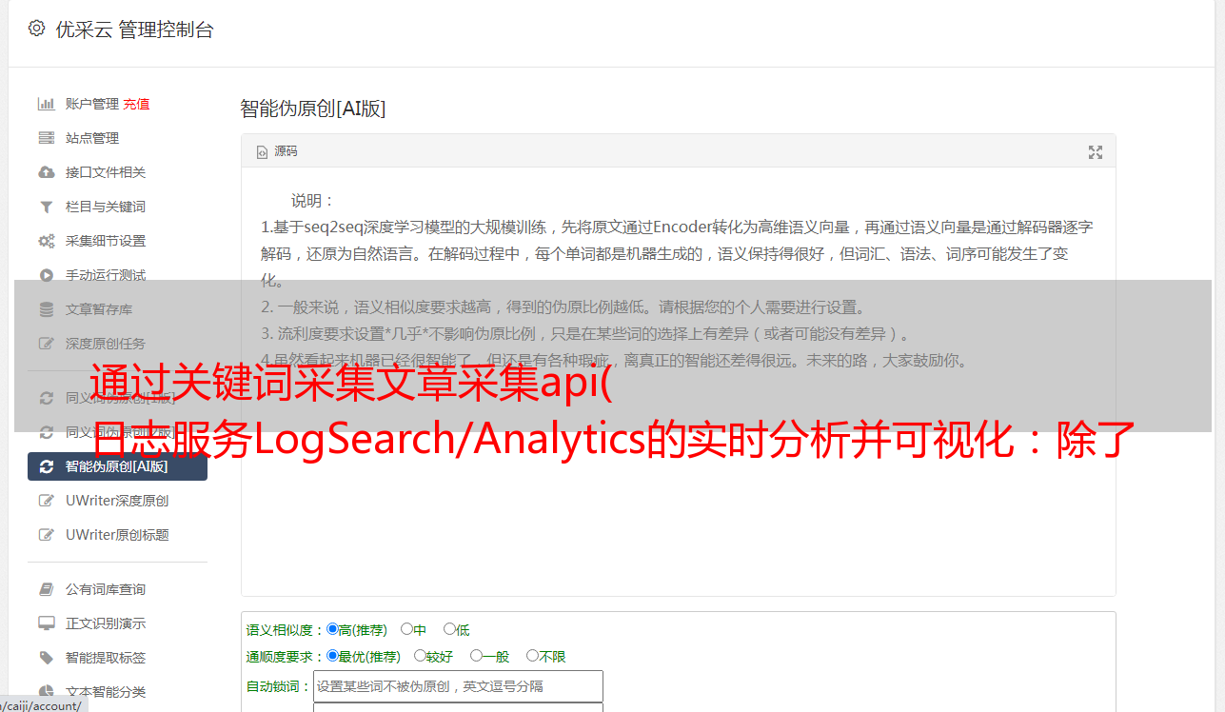Click the book icon for 公有词库查询
Screen dimensions: 1225x712
46,589
